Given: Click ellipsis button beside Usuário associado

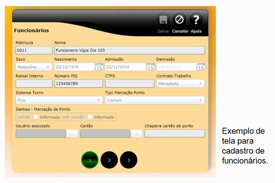Looking at the screenshot, I should (x=72, y=134).
